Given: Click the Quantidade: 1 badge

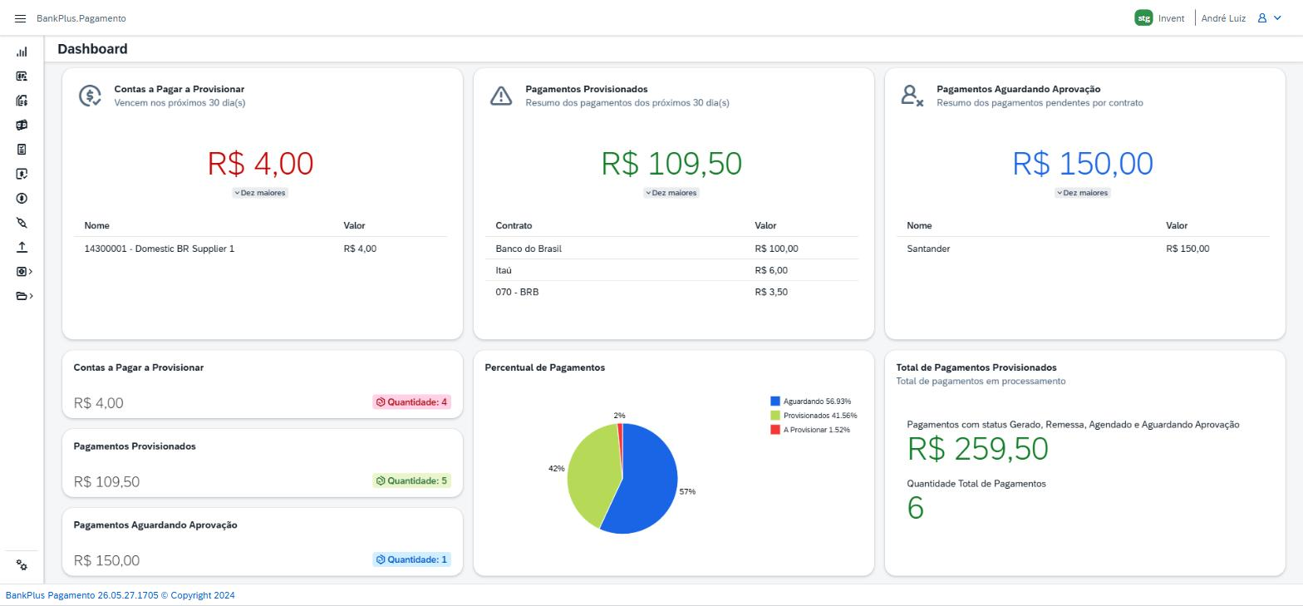Looking at the screenshot, I should click(411, 559).
